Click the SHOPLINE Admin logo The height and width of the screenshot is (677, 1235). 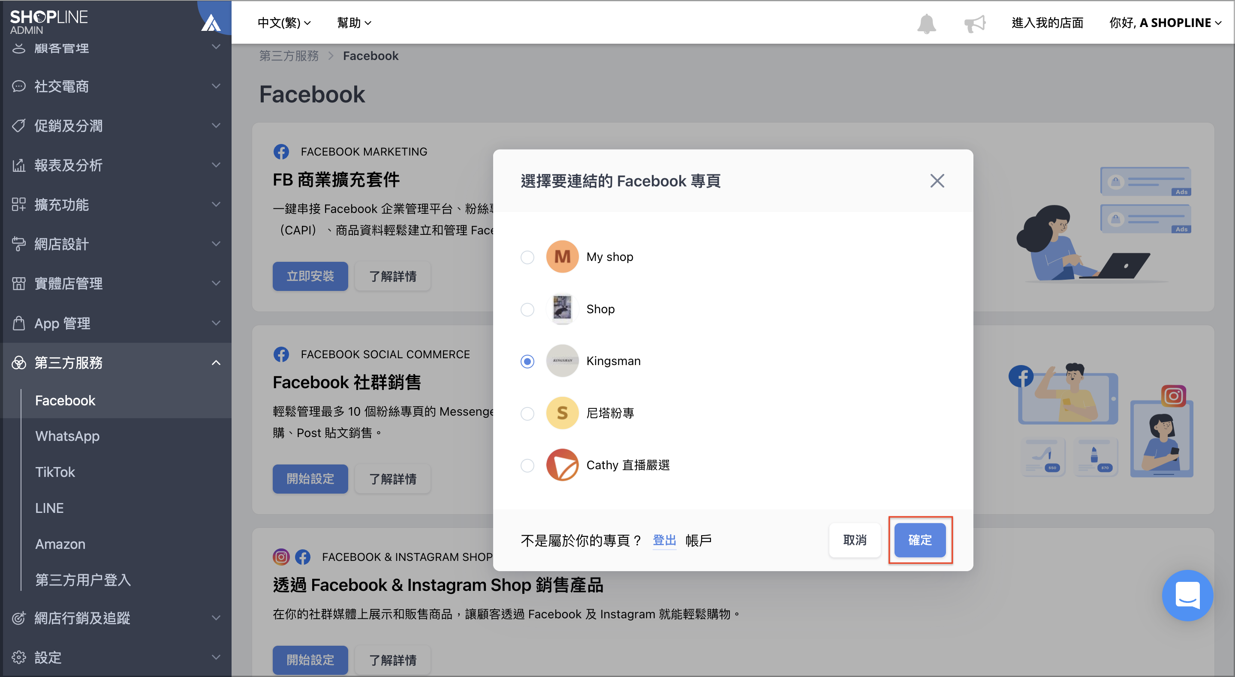pos(49,21)
